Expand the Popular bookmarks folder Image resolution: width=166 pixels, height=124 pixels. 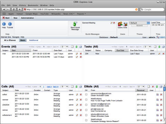[82, 14]
